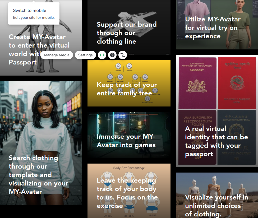Select the virtual try on experience tile
This screenshot has height=218, width=258.
[x=217, y=25]
